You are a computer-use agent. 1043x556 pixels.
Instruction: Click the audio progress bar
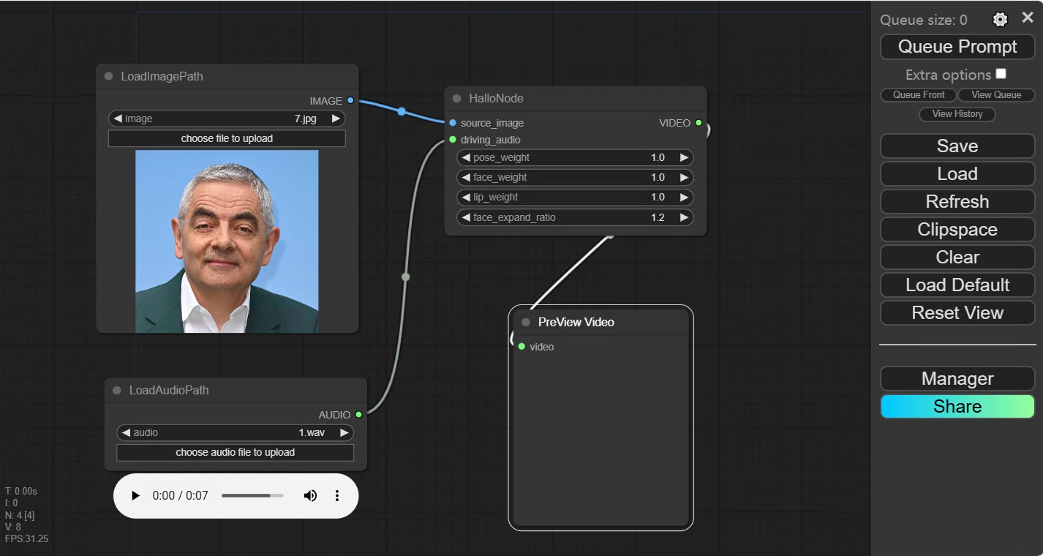252,496
